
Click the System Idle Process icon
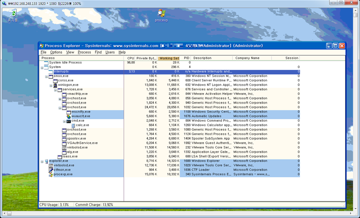click(x=46, y=63)
